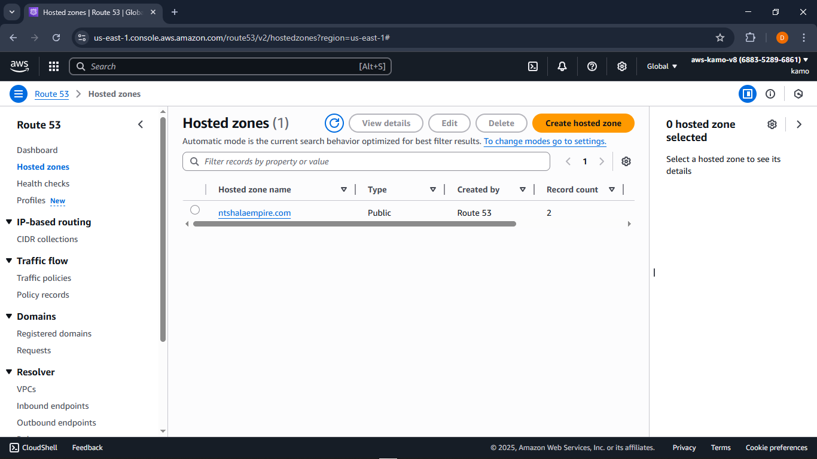
Task: Open table preferences gear beside pagination
Action: tap(626, 161)
